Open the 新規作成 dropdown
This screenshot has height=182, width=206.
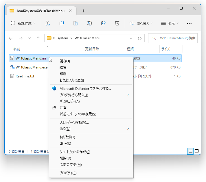23,23
